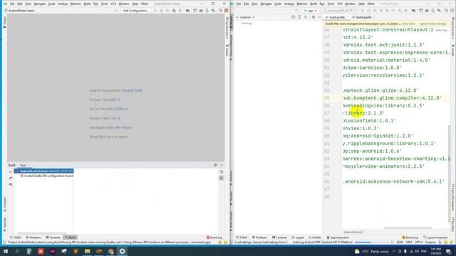Viewport: 456px width, 256px height.
Task: Open VCS menu in right window
Action: (x=339, y=4)
